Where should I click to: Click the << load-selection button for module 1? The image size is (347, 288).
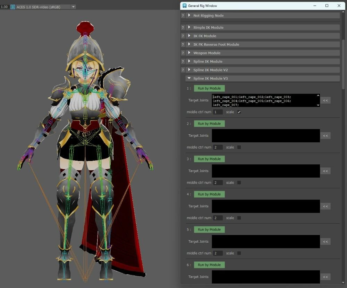[x=325, y=100]
